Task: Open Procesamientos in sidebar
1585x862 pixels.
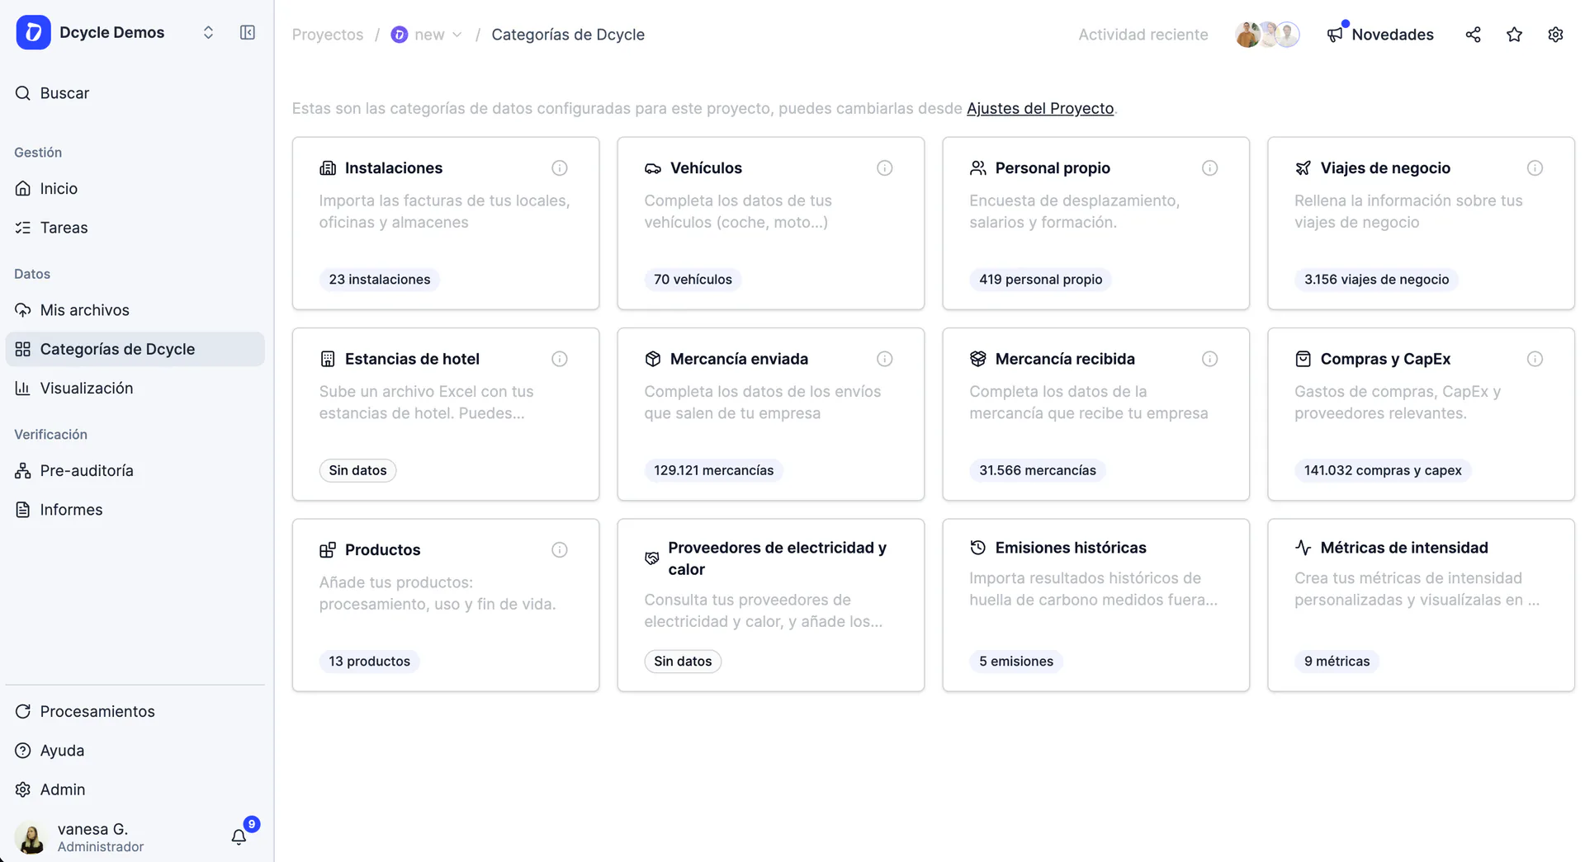Action: [135, 712]
